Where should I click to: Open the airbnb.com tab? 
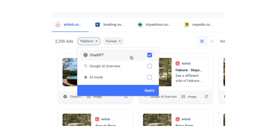point(70,25)
